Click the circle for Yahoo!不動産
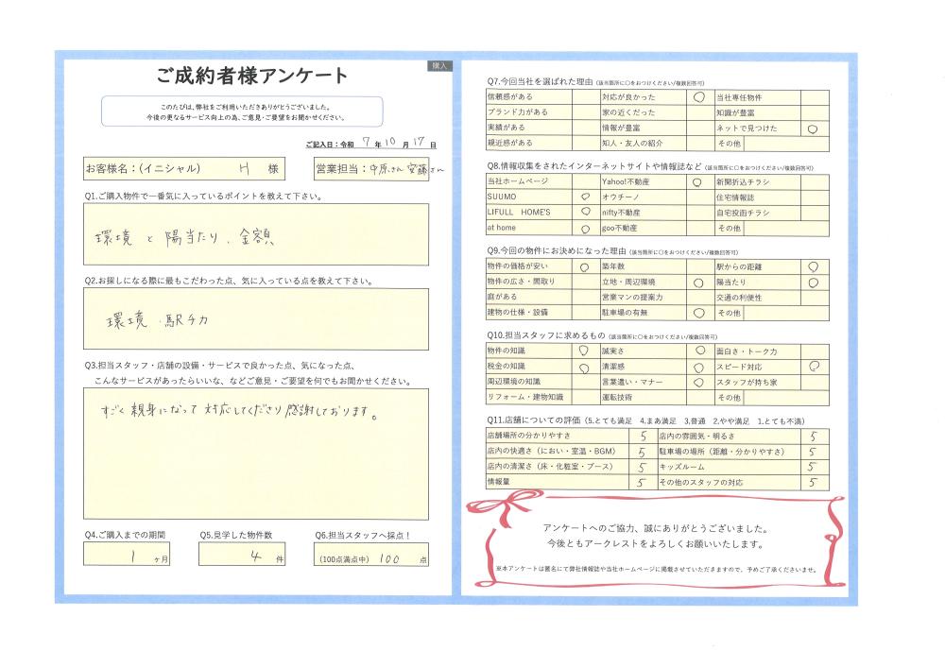The image size is (945, 668). point(698,180)
